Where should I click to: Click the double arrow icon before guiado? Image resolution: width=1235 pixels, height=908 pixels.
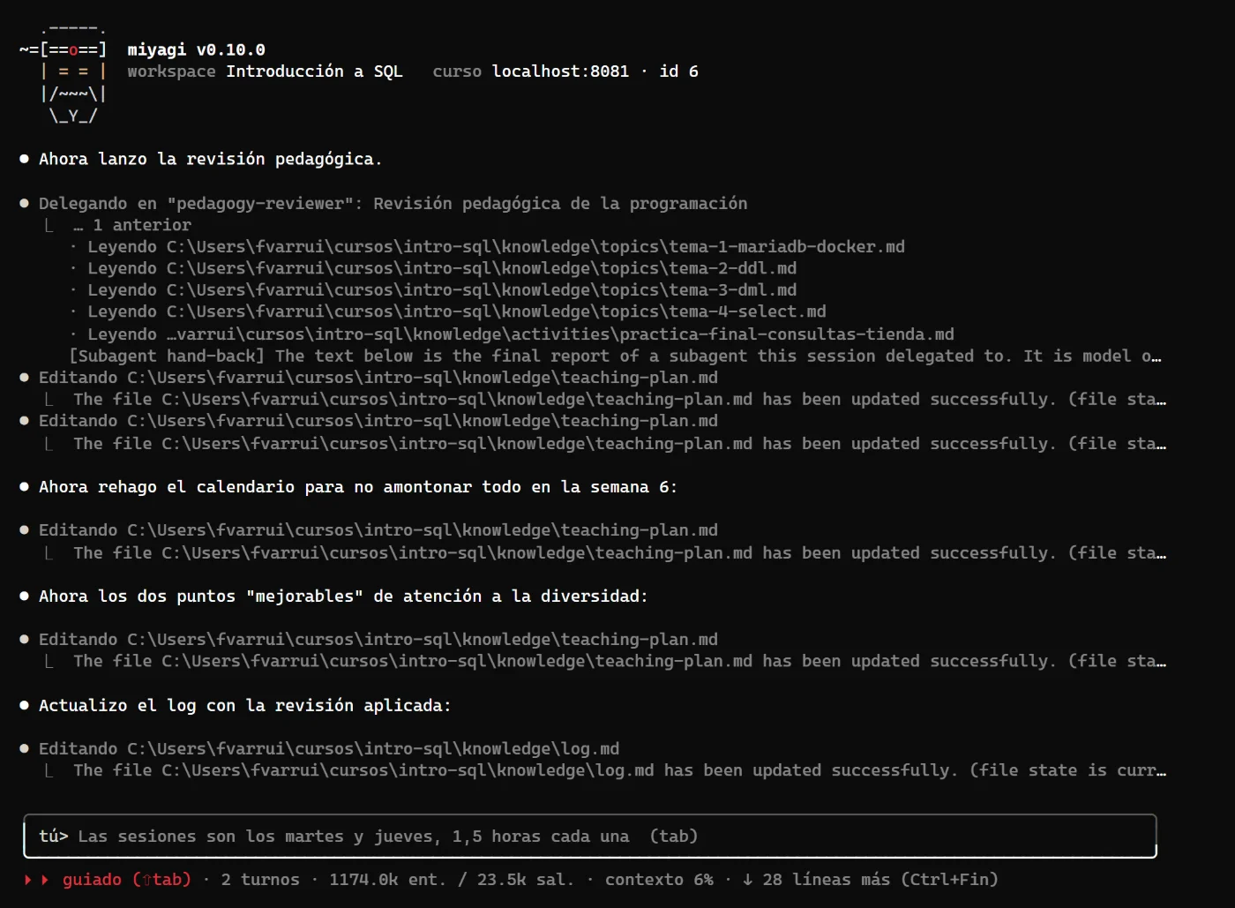pos(36,880)
